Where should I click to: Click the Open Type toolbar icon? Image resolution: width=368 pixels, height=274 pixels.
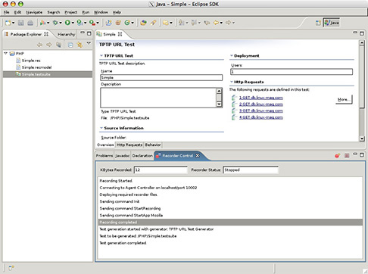pyautogui.click(x=143, y=23)
